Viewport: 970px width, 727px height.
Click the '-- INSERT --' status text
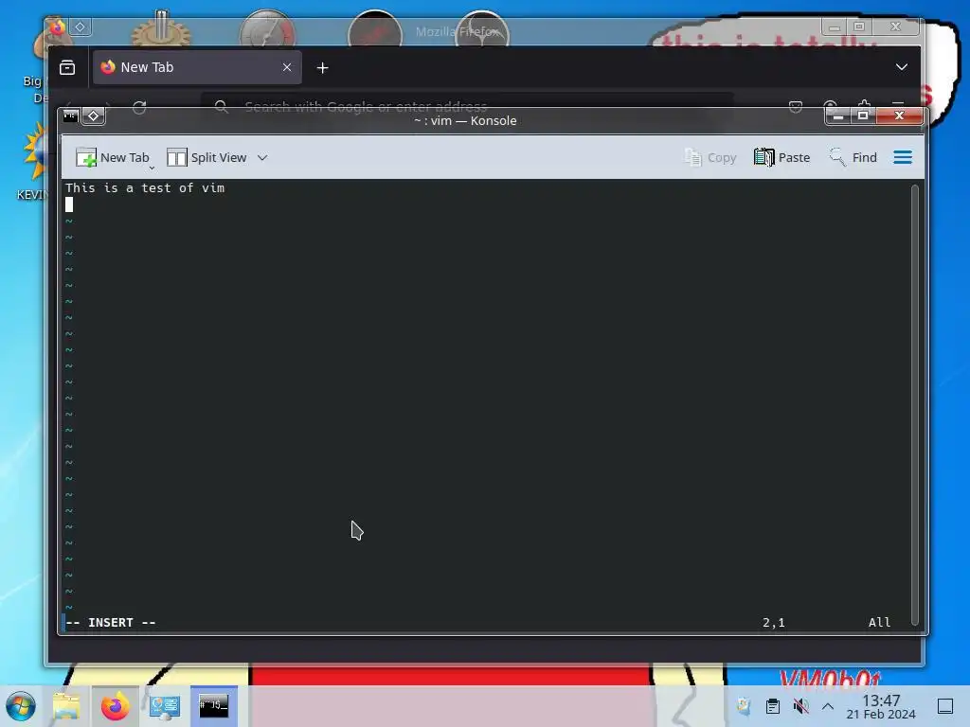[x=111, y=623]
